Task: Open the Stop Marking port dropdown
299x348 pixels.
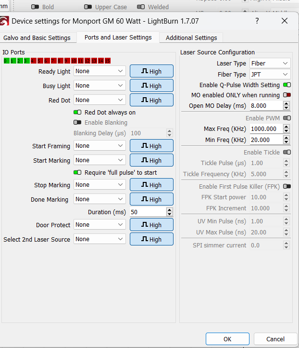Action: (100, 185)
